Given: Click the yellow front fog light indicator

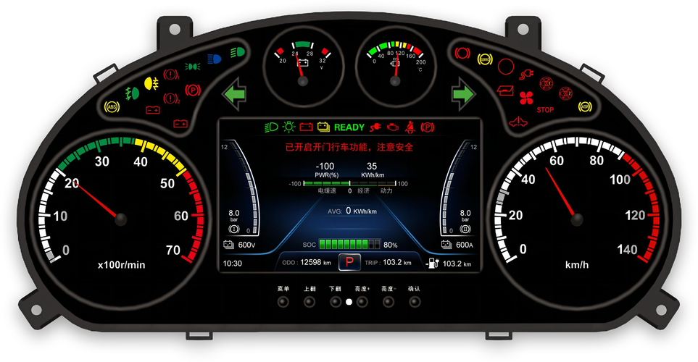Looking at the screenshot, I should 151,83.
